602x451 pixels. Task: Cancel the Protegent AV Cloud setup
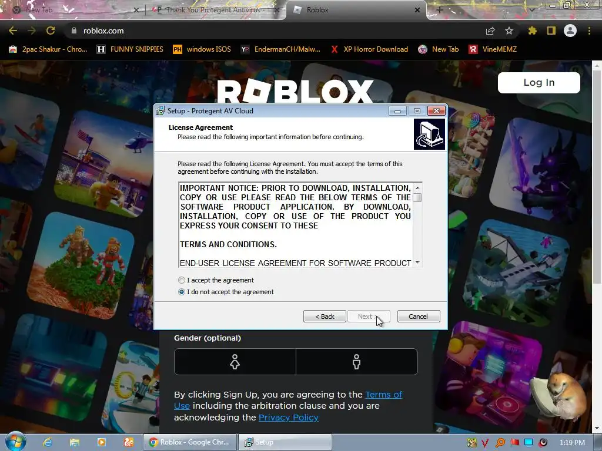[x=419, y=317]
